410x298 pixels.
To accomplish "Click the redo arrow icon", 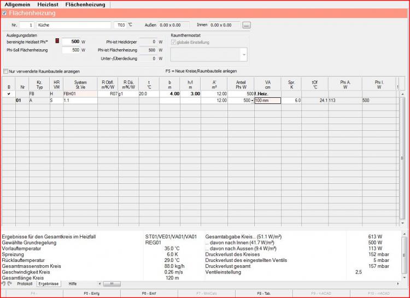I will (x=10, y=284).
